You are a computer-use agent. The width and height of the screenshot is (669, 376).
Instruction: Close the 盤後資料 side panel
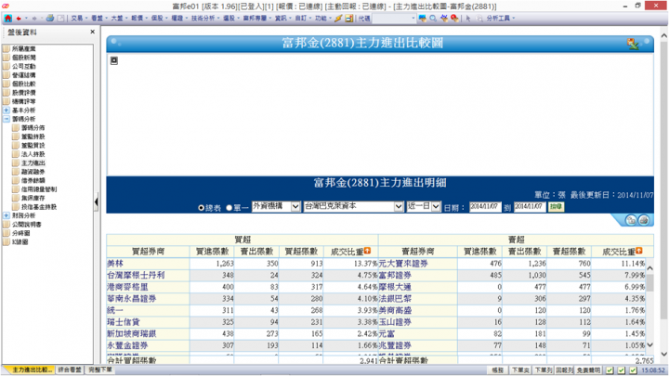[x=93, y=32]
